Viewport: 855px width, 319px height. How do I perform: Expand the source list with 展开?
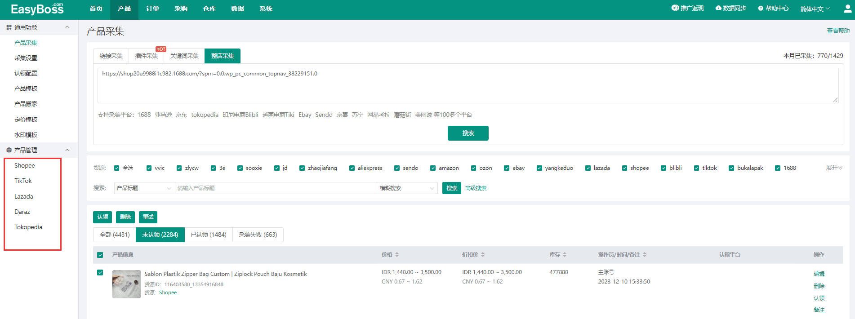click(834, 168)
